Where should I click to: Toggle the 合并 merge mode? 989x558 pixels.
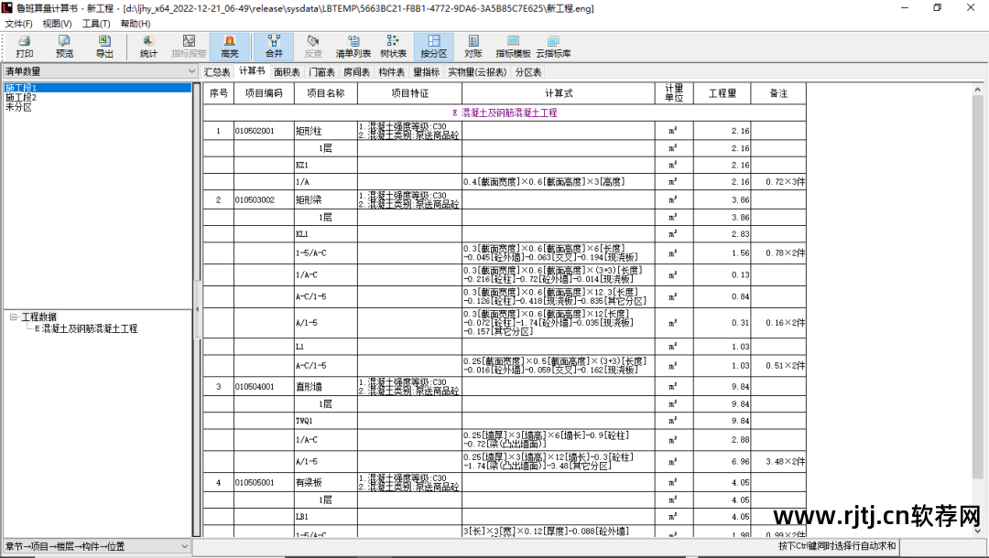click(274, 46)
